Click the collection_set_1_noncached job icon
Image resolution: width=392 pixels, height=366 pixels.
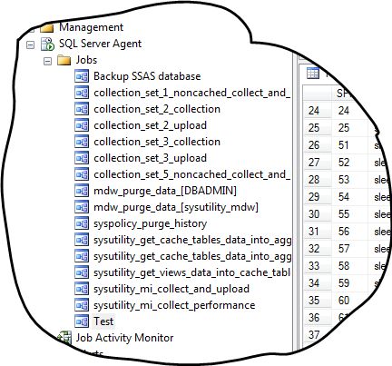82,93
